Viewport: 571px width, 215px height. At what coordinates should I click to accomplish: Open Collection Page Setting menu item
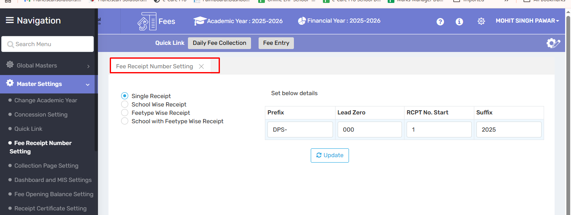pyautogui.click(x=46, y=166)
